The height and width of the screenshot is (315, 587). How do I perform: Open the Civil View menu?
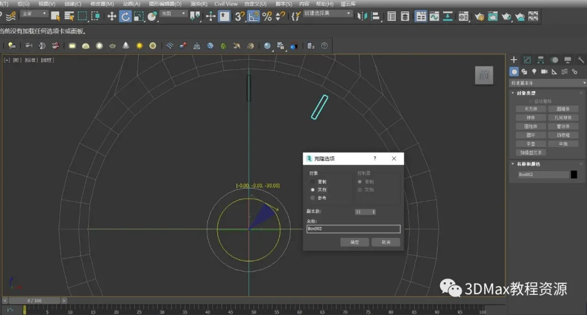[226, 4]
